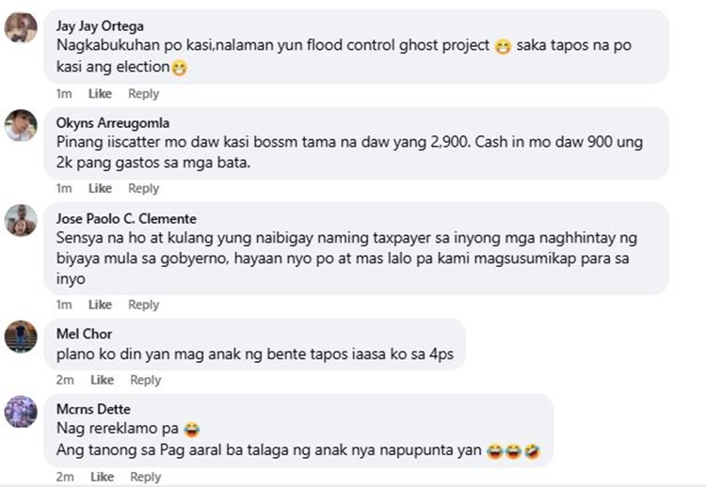
Task: Open Jay Jay Ortega's profile picture
Action: click(x=21, y=28)
